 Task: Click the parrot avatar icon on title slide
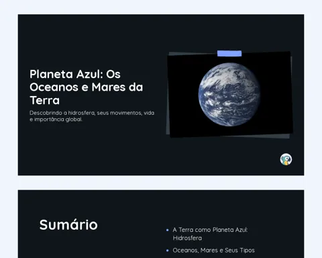(286, 159)
